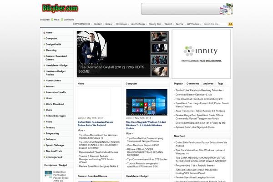Open Hardware/Gadget Review category
Image resolution: width=273 pixels, height=182 pixels.
[56, 73]
